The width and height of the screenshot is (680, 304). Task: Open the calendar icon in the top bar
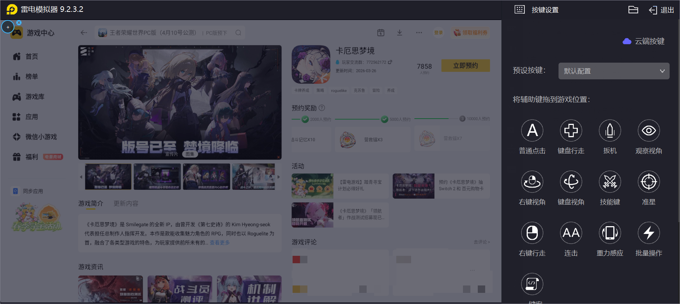coord(381,33)
